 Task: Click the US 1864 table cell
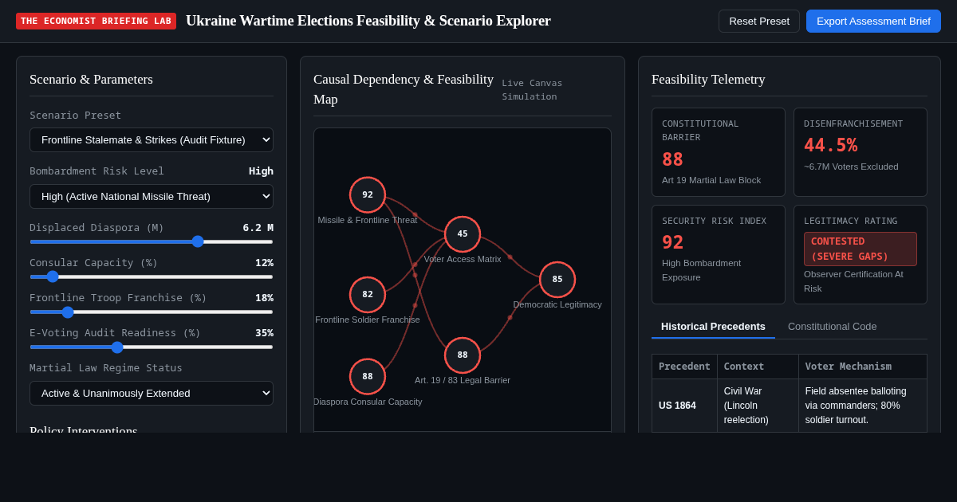684,406
